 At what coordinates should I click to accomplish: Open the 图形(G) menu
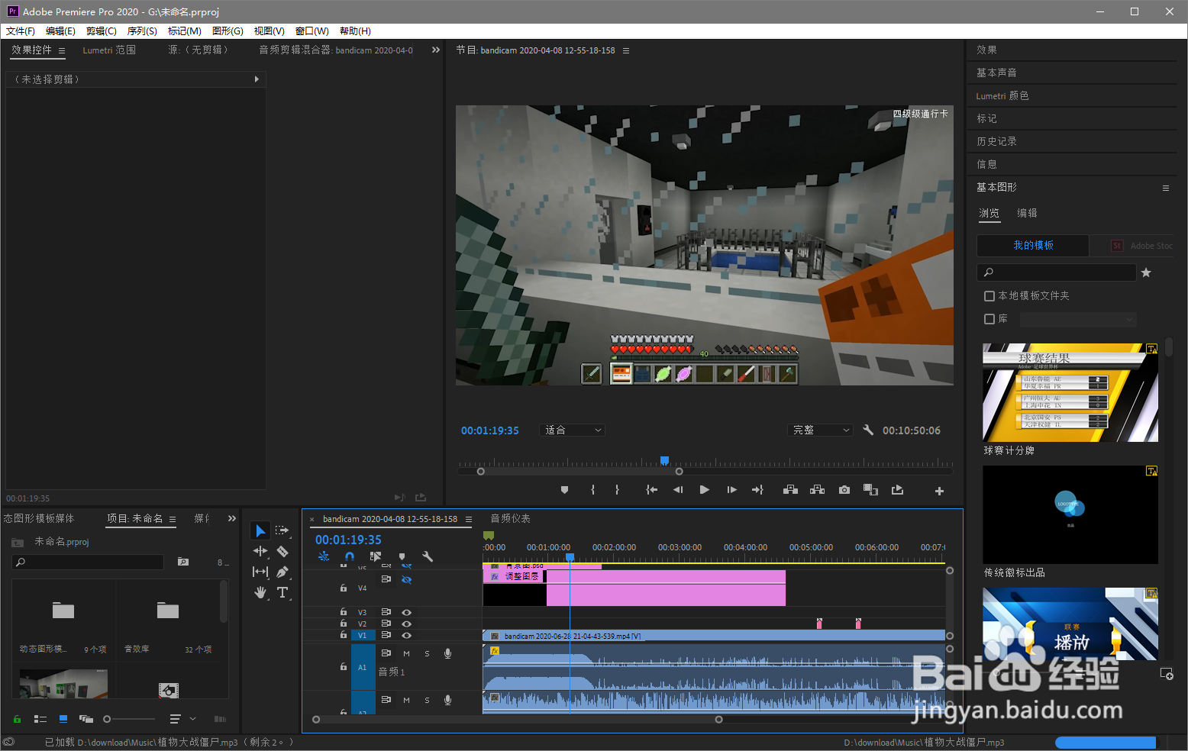click(228, 31)
